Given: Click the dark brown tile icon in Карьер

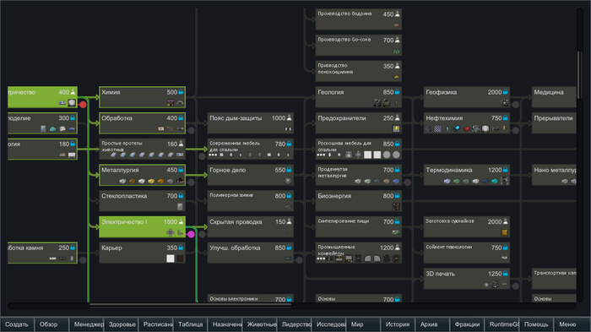Looking at the screenshot, I should pyautogui.click(x=180, y=259).
